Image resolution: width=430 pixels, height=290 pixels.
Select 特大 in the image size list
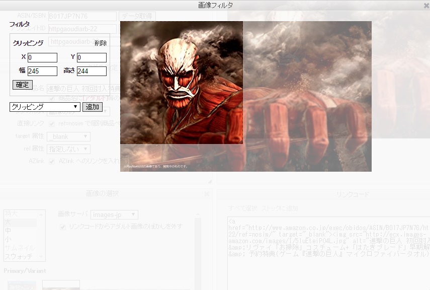click(21, 213)
